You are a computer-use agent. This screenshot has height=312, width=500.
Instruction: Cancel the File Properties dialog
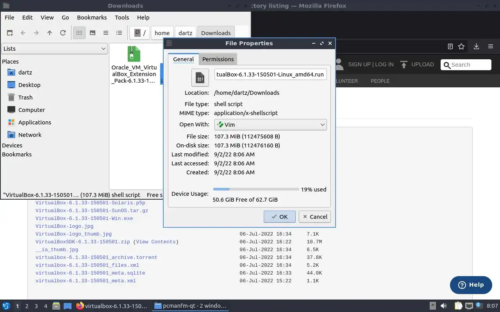(314, 217)
